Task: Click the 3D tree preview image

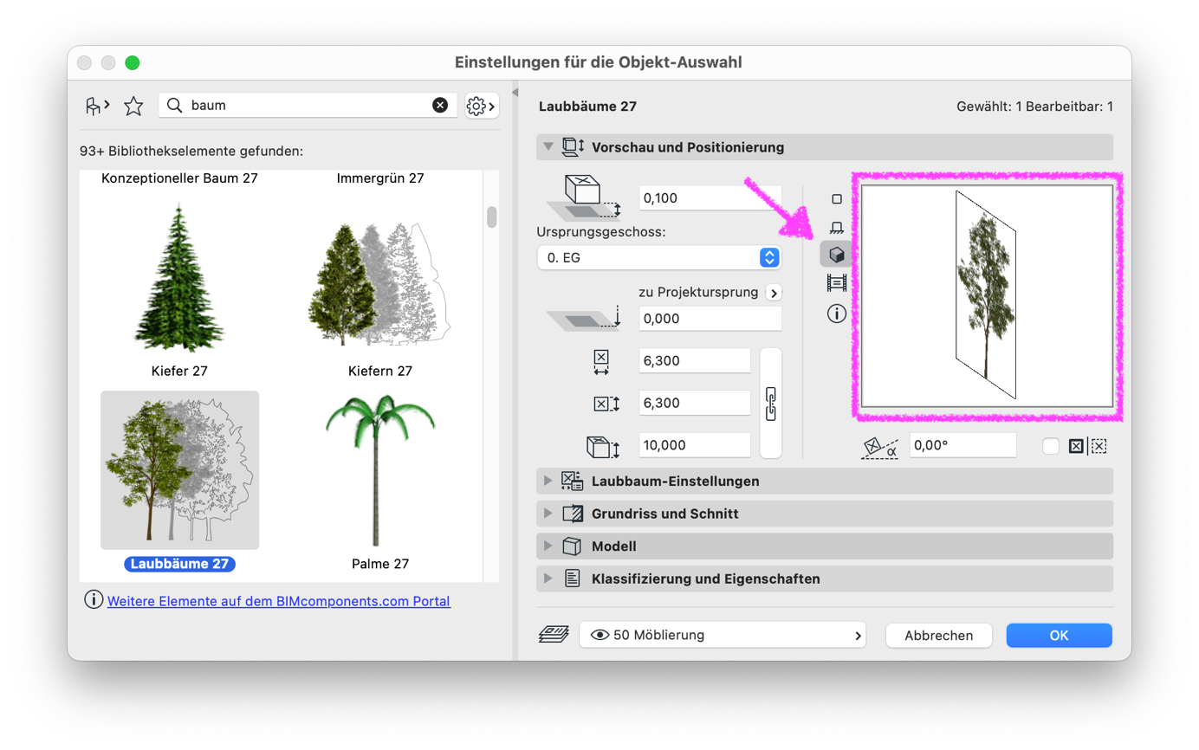Action: 988,294
